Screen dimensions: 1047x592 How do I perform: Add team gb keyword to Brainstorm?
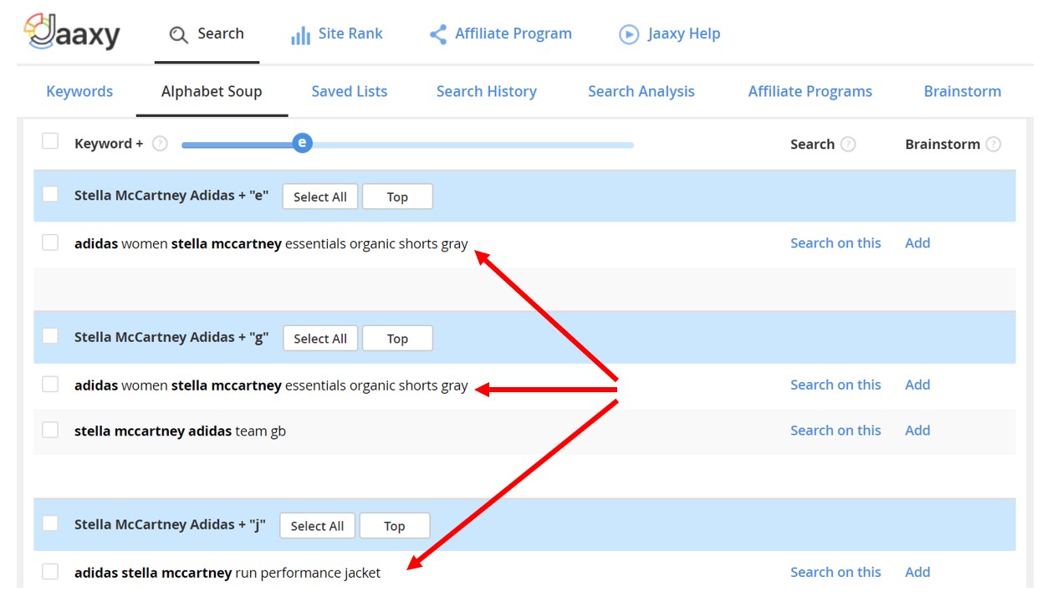point(917,431)
